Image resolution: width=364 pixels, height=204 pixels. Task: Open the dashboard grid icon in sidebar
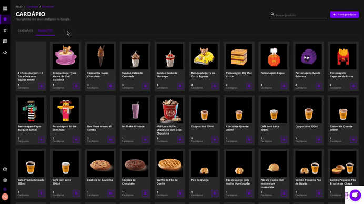pos(5,8)
